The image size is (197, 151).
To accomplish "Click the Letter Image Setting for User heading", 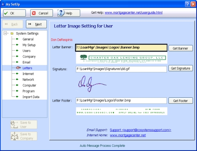I will click(x=83, y=26).
